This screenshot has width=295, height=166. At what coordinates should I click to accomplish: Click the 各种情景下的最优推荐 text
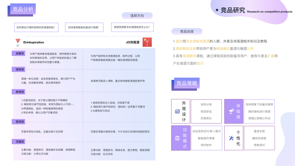[x=259, y=105]
